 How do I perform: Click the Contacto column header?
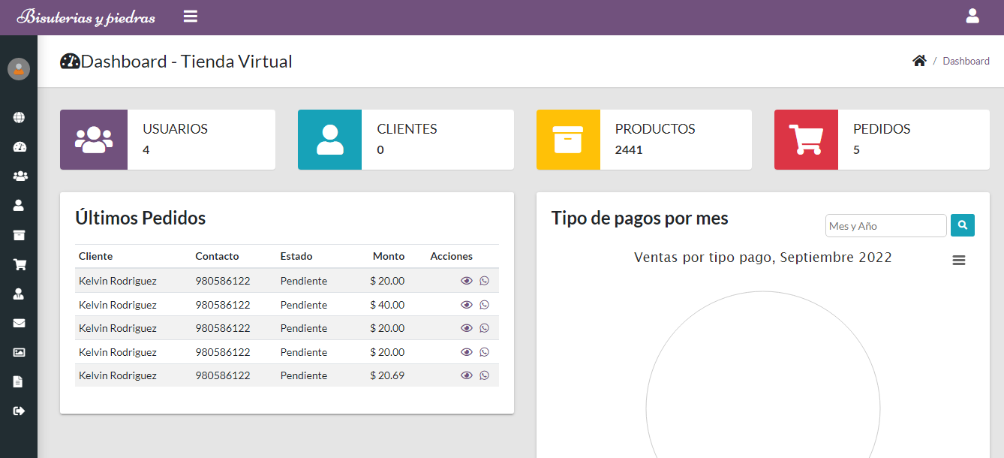(217, 256)
